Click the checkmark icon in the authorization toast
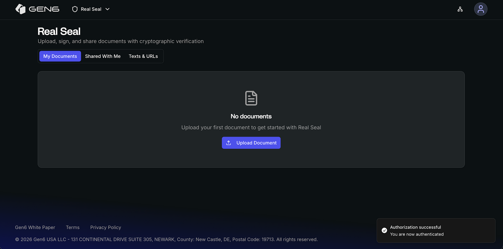 tap(384, 231)
